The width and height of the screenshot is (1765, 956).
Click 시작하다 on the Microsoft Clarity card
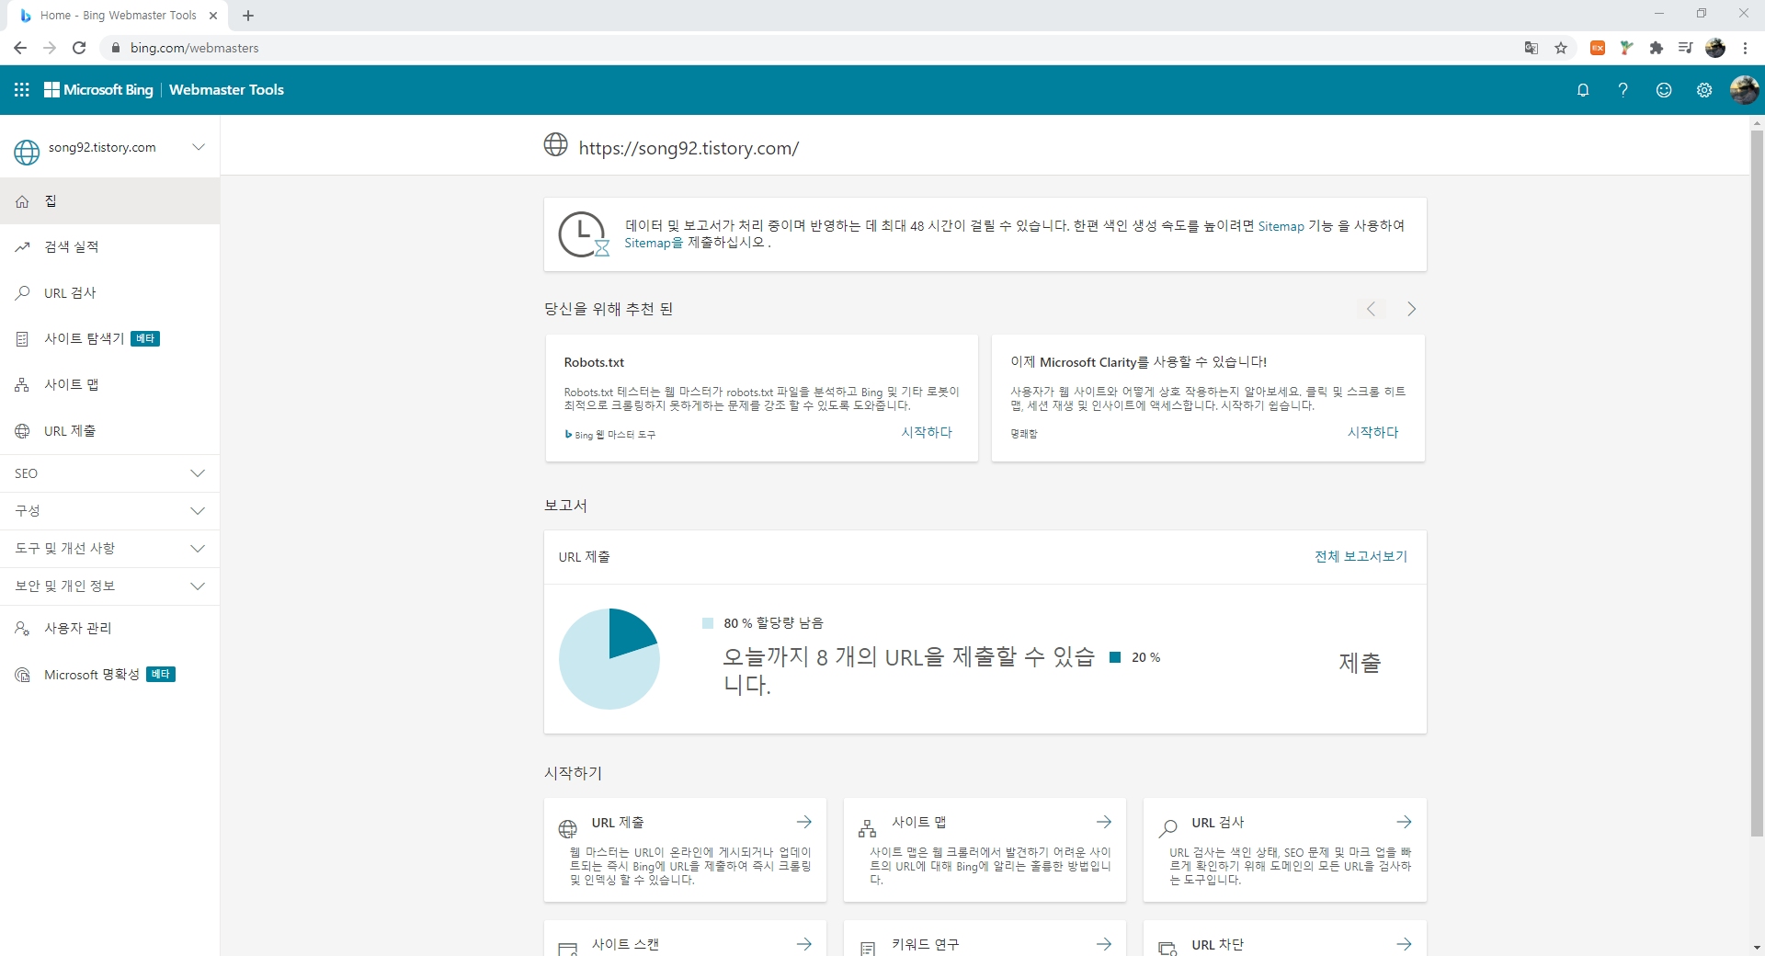pos(1373,432)
